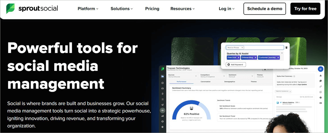Click the 82% Positive sentiment gauge
The image size is (328, 133).
(x=192, y=110)
